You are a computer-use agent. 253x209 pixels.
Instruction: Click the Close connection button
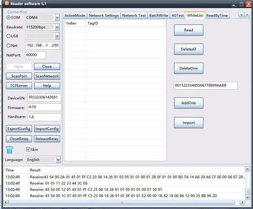47,67
